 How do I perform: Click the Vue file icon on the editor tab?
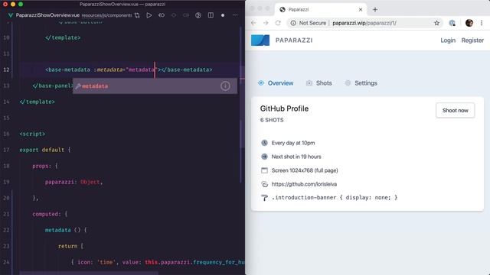[x=10, y=15]
